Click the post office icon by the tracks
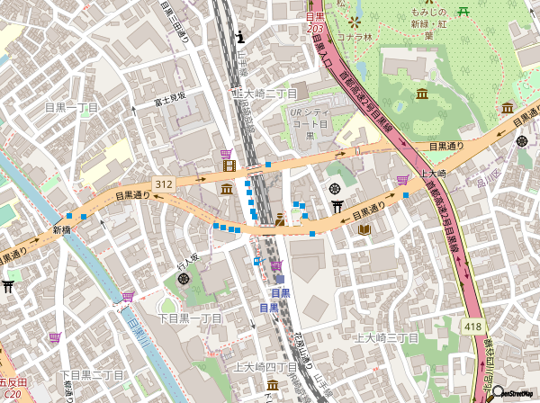This screenshot has height=403, width=540. (256, 262)
